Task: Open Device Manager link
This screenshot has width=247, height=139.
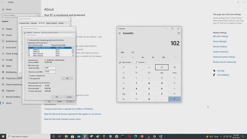Action: tap(220, 41)
